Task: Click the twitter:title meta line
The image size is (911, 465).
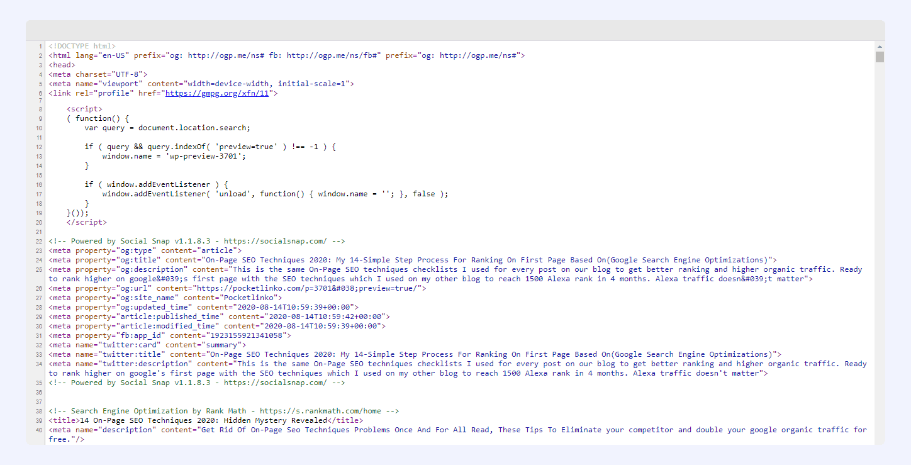Action: [x=415, y=354]
